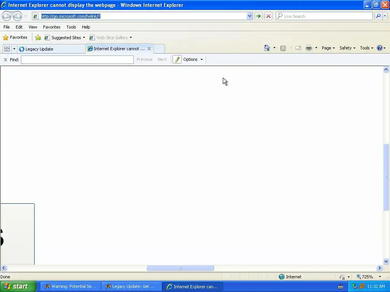
Task: Focus the Find text field
Action: point(77,60)
